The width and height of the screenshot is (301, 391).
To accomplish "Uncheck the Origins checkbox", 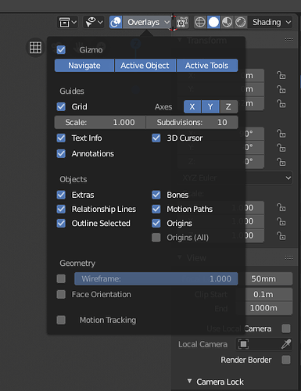I will pos(156,223).
